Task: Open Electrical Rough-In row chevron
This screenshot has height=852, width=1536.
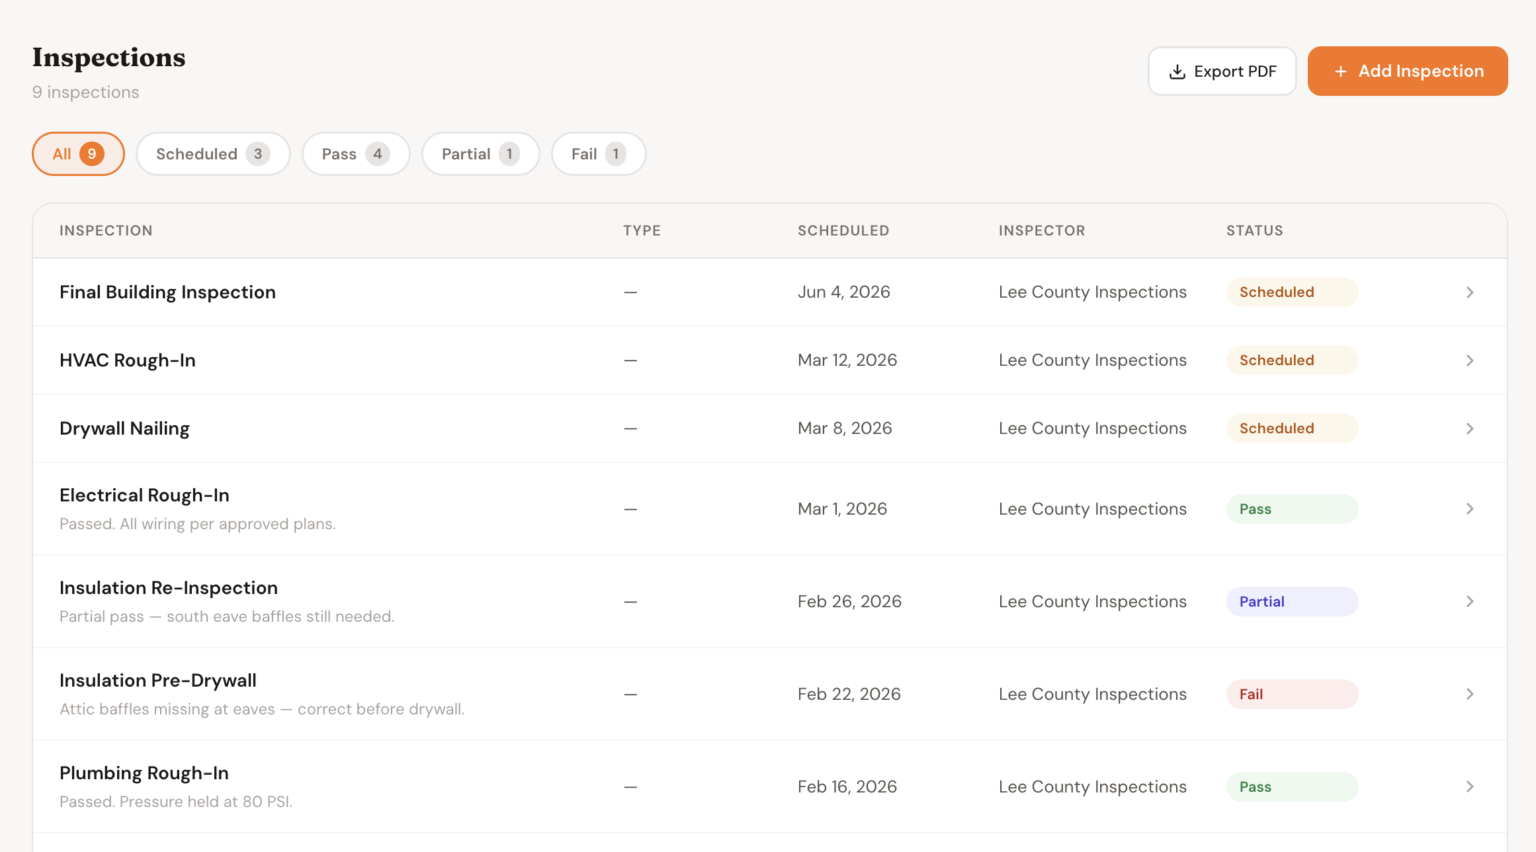Action: tap(1470, 509)
